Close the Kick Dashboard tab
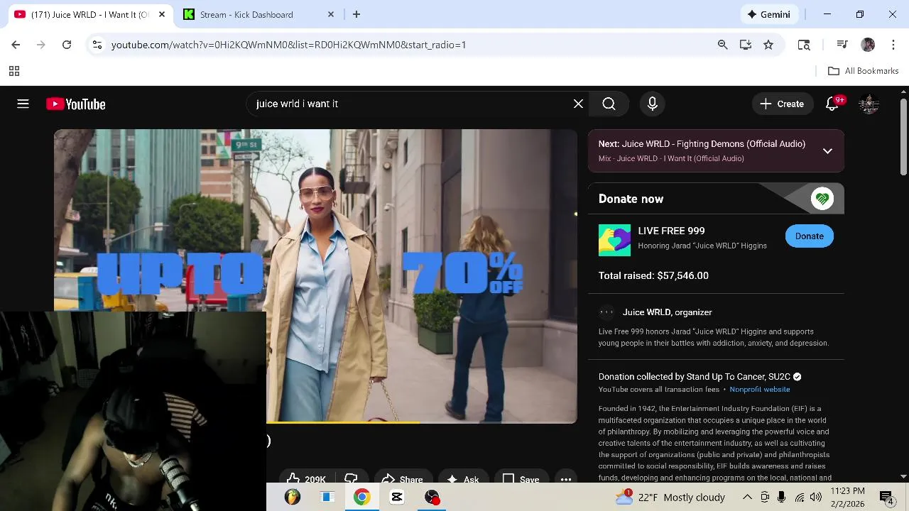Screen dimensions: 909x511 tap(330, 14)
